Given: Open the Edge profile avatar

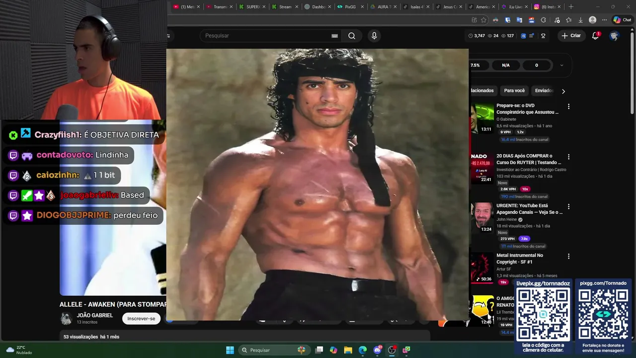Looking at the screenshot, I should [592, 20].
